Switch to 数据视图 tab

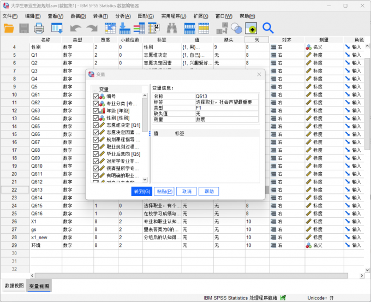tap(14, 286)
